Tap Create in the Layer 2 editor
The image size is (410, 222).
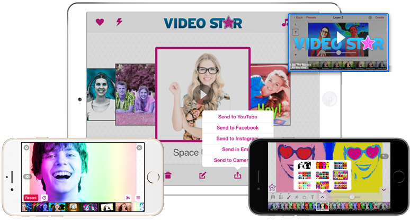[x=380, y=17]
